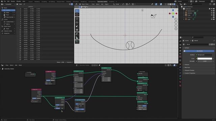
Task: Switch to the Geometry Nodes workspace tab
Action: coord(102,2)
